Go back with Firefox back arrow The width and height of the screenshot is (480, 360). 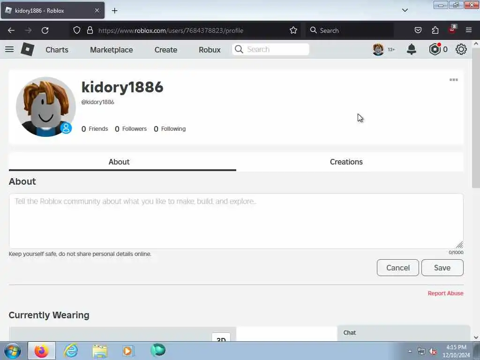pyautogui.click(x=11, y=30)
